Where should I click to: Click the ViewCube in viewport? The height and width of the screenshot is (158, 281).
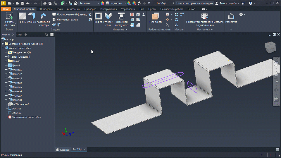(270, 47)
